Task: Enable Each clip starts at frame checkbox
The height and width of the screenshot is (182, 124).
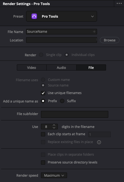Action: 43,134
